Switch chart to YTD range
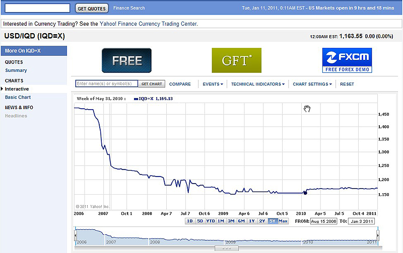 click(x=211, y=221)
